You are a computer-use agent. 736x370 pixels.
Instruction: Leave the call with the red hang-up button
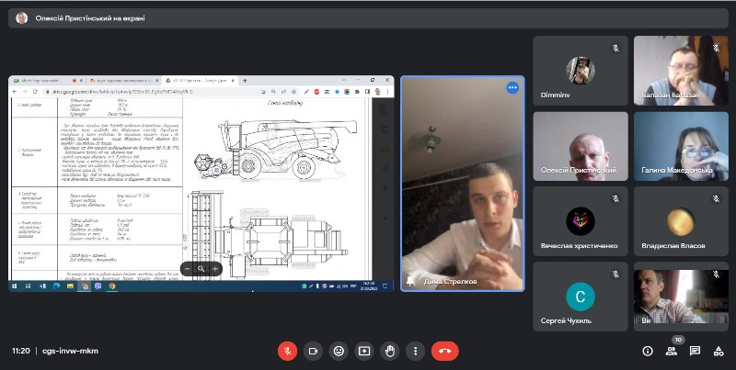445,351
